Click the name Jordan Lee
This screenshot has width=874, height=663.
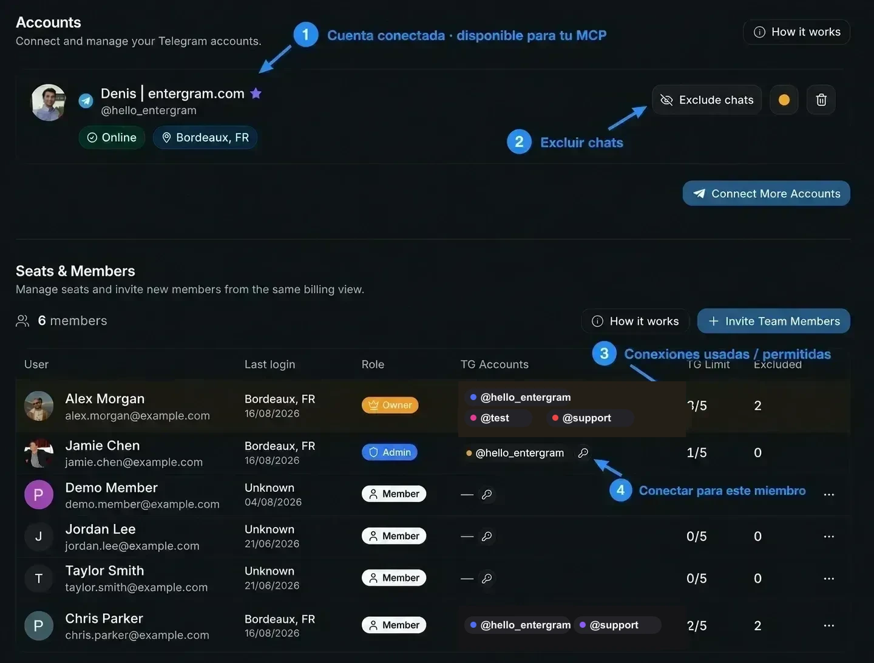[x=101, y=529]
